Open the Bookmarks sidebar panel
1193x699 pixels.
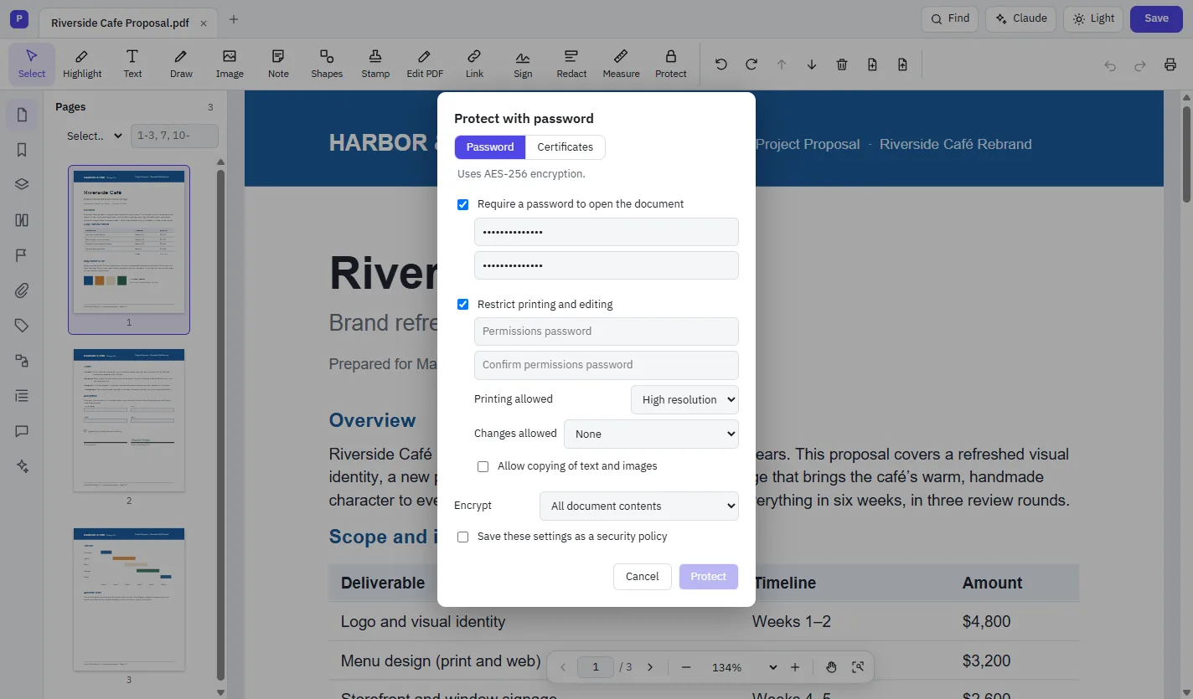(x=22, y=150)
